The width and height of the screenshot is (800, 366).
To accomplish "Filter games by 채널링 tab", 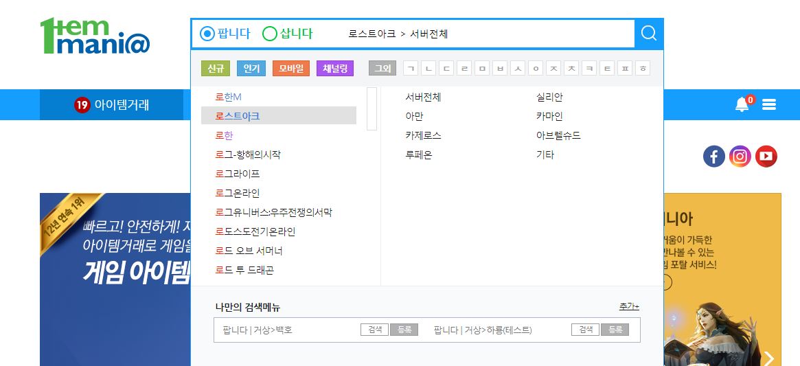I will point(335,69).
